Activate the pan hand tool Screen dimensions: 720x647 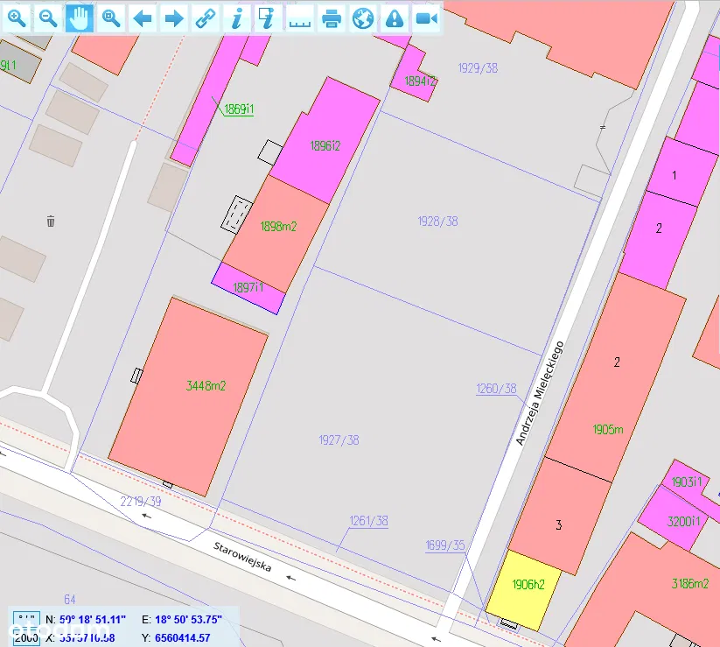(80, 18)
